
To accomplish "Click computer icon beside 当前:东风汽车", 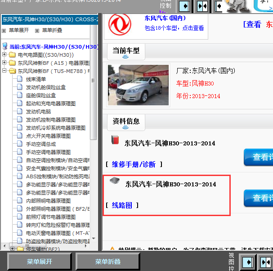I will pos(5,46).
